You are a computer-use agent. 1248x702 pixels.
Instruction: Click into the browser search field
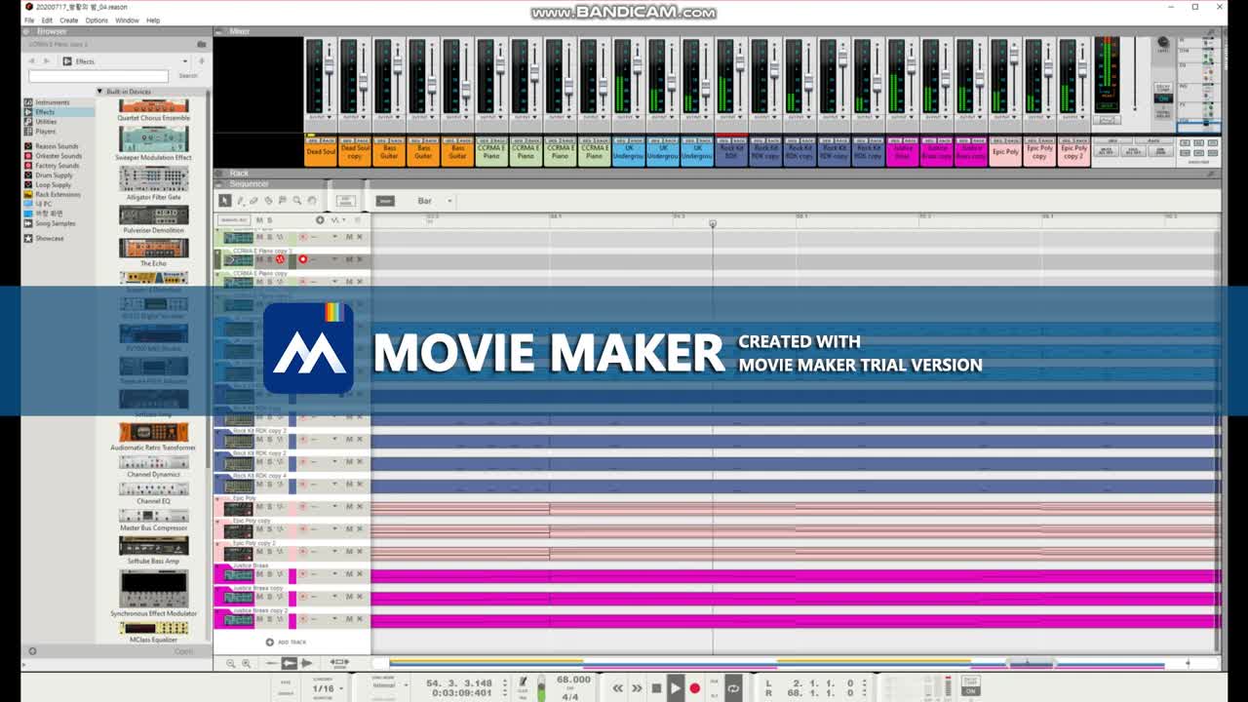[98, 76]
